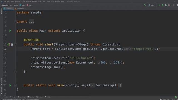The width and height of the screenshot is (178, 100).
Task: Open the File menu
Action: (x=5, y=2)
